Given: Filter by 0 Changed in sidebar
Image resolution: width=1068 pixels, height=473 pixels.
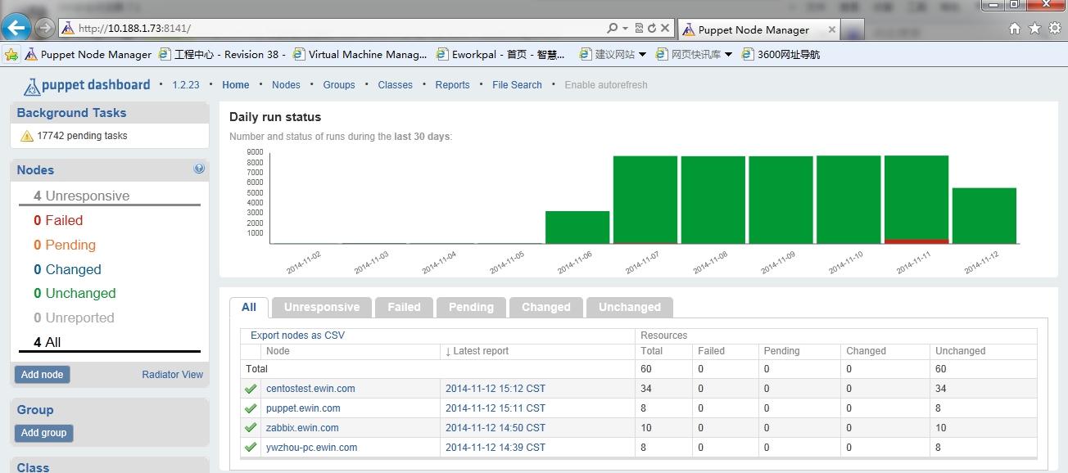Looking at the screenshot, I should (67, 270).
